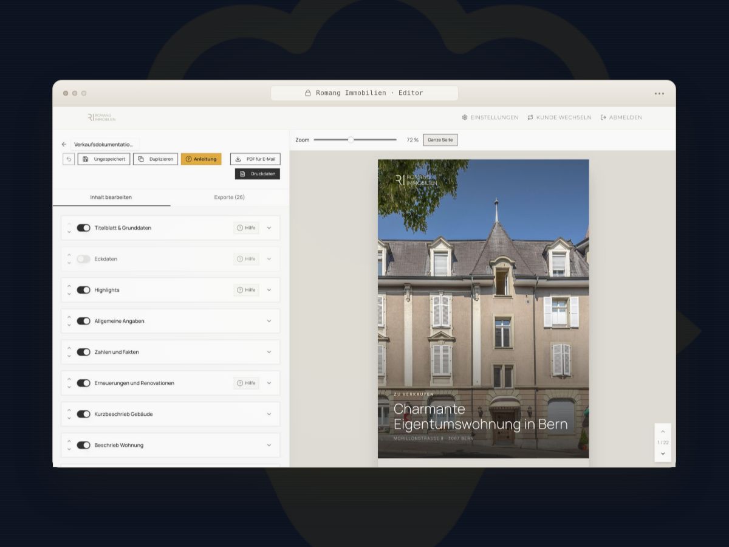Enable the Eckdaten section toggle

tap(84, 259)
